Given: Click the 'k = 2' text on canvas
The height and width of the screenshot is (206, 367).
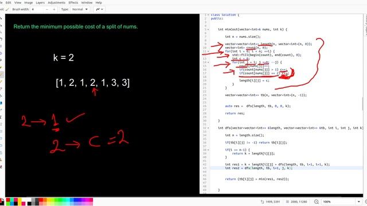Looking at the screenshot, I should (x=64, y=57).
